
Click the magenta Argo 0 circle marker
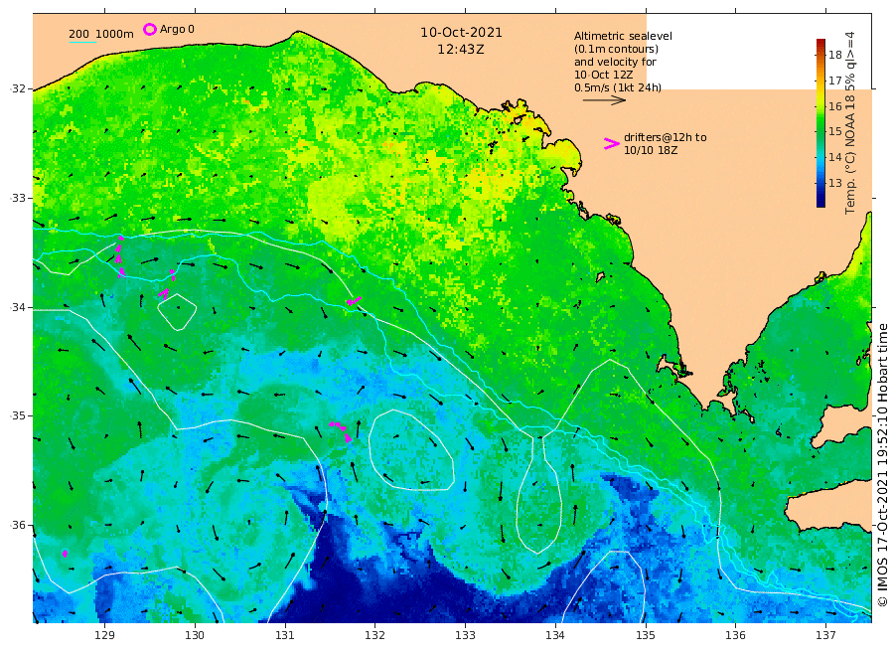click(149, 29)
